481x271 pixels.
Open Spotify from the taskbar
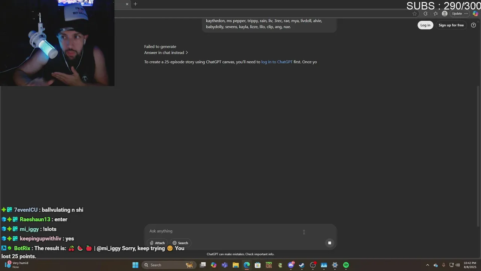click(346, 265)
